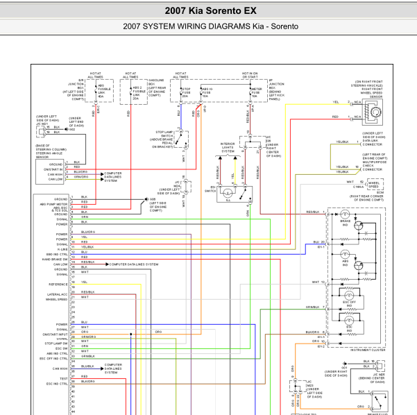Image resolution: width=417 pixels, height=415 pixels.
Task: Click the 'ON/START IN' steering sensor pin label
Action: point(53,169)
